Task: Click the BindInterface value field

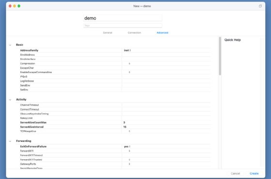Action: coord(166,59)
